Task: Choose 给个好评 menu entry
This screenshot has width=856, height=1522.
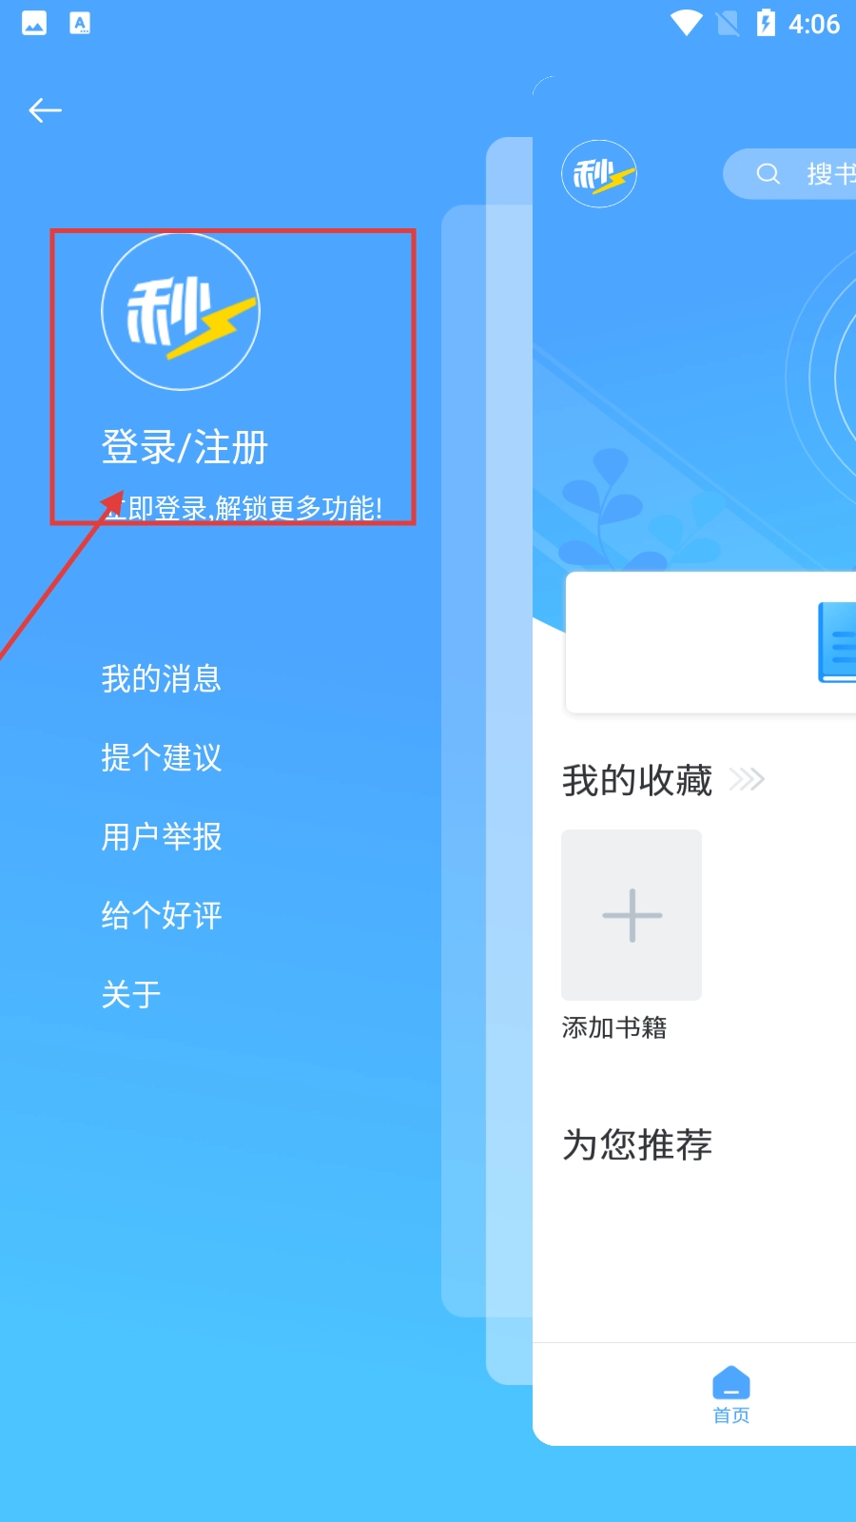Action: [162, 916]
